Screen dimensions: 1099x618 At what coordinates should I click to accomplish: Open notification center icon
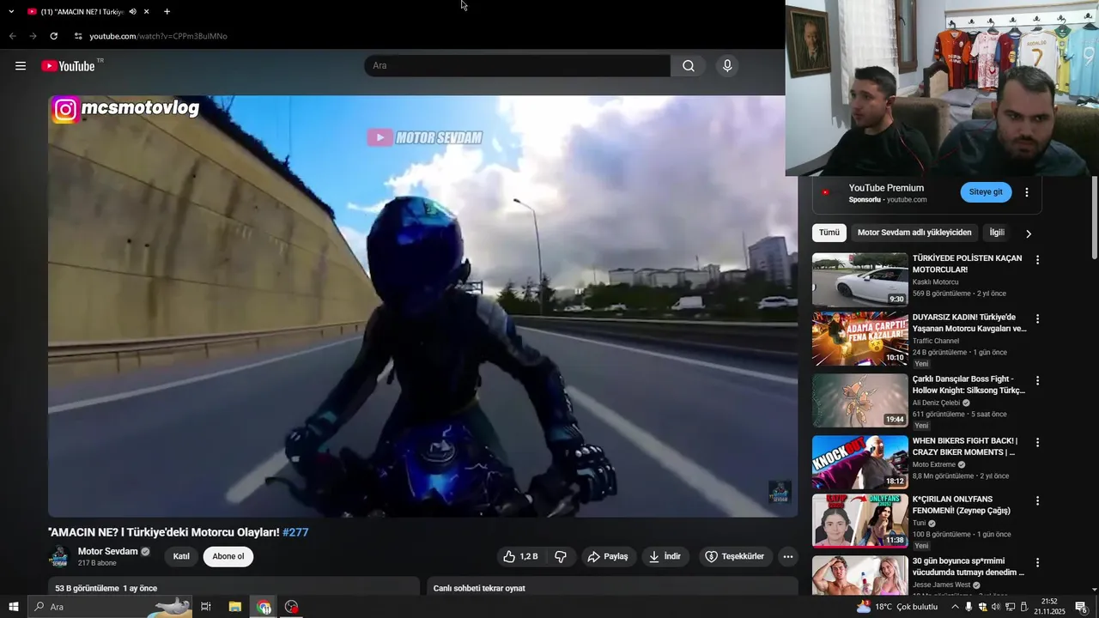[1081, 607]
